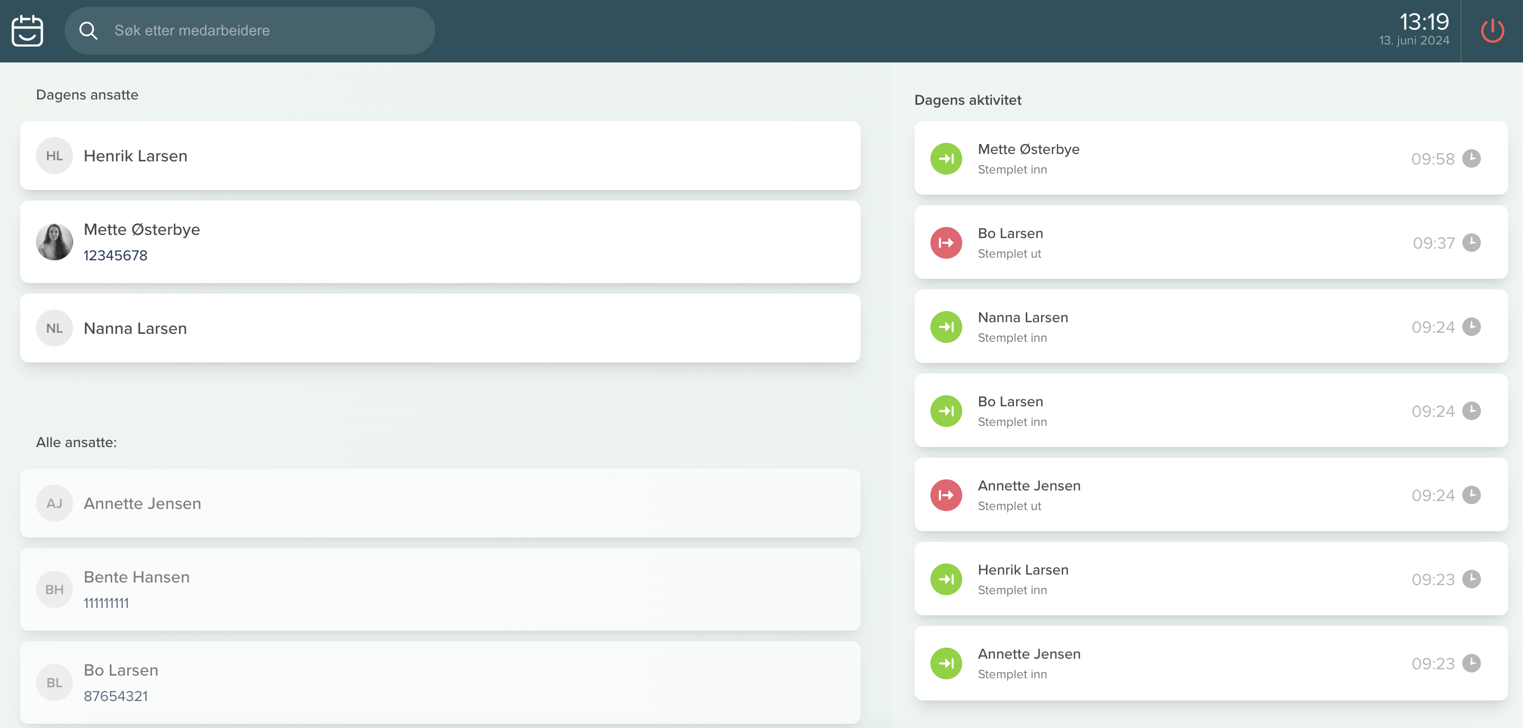Click red stamp-out icon for Bo Larsen

click(946, 243)
